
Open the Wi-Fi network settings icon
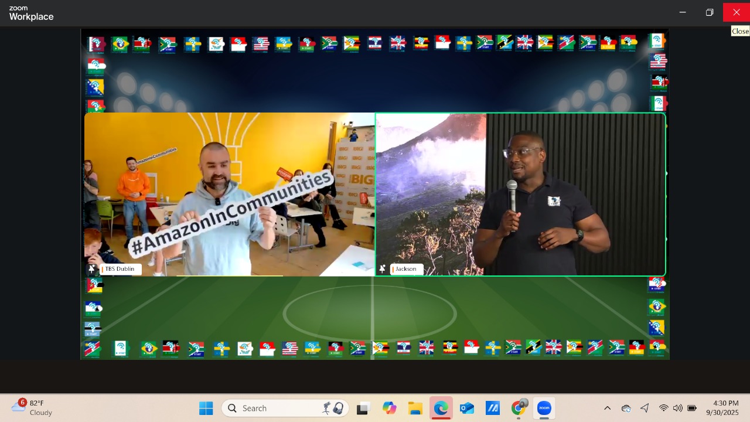tap(663, 409)
